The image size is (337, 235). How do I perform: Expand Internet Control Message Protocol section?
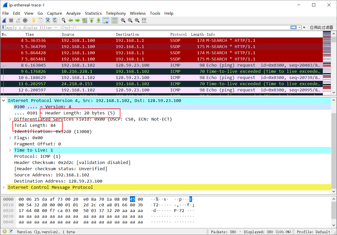click(x=4, y=187)
